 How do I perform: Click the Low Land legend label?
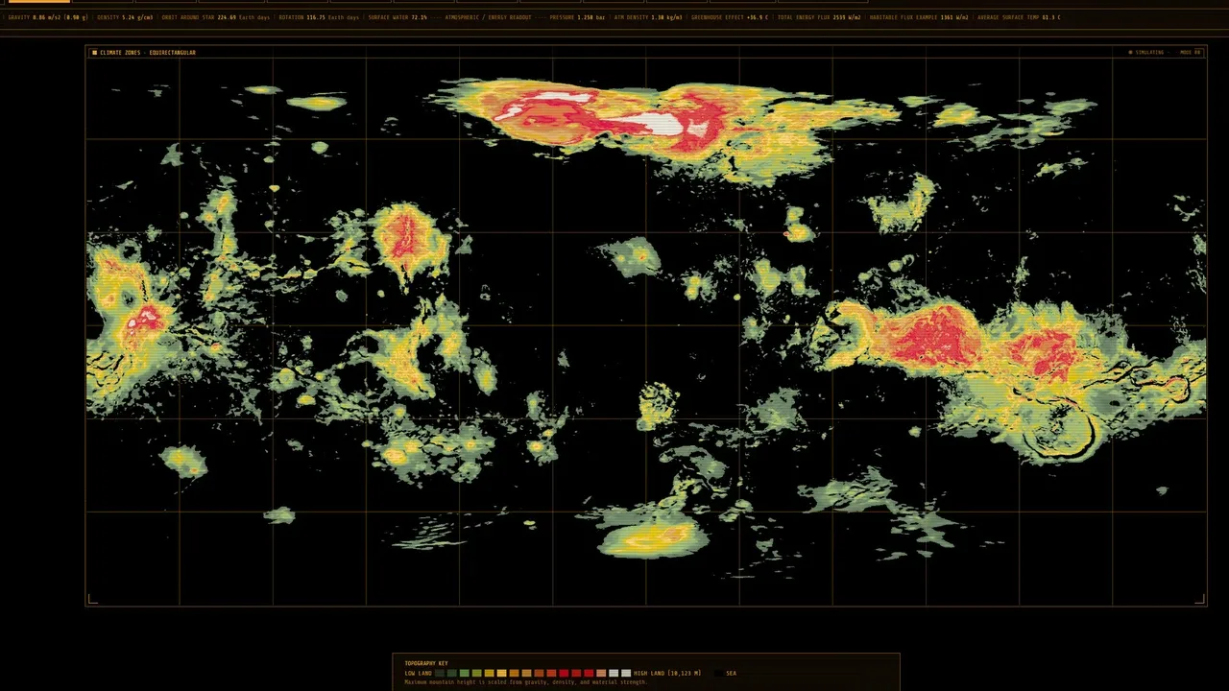click(418, 673)
